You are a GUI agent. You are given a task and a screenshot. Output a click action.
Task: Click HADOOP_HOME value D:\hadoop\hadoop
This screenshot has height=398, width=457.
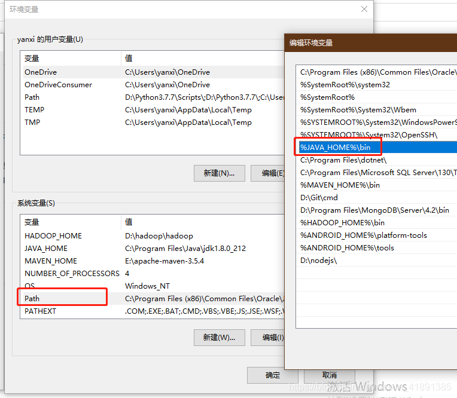159,236
